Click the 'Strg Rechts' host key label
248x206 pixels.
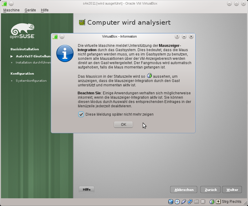point(232,202)
